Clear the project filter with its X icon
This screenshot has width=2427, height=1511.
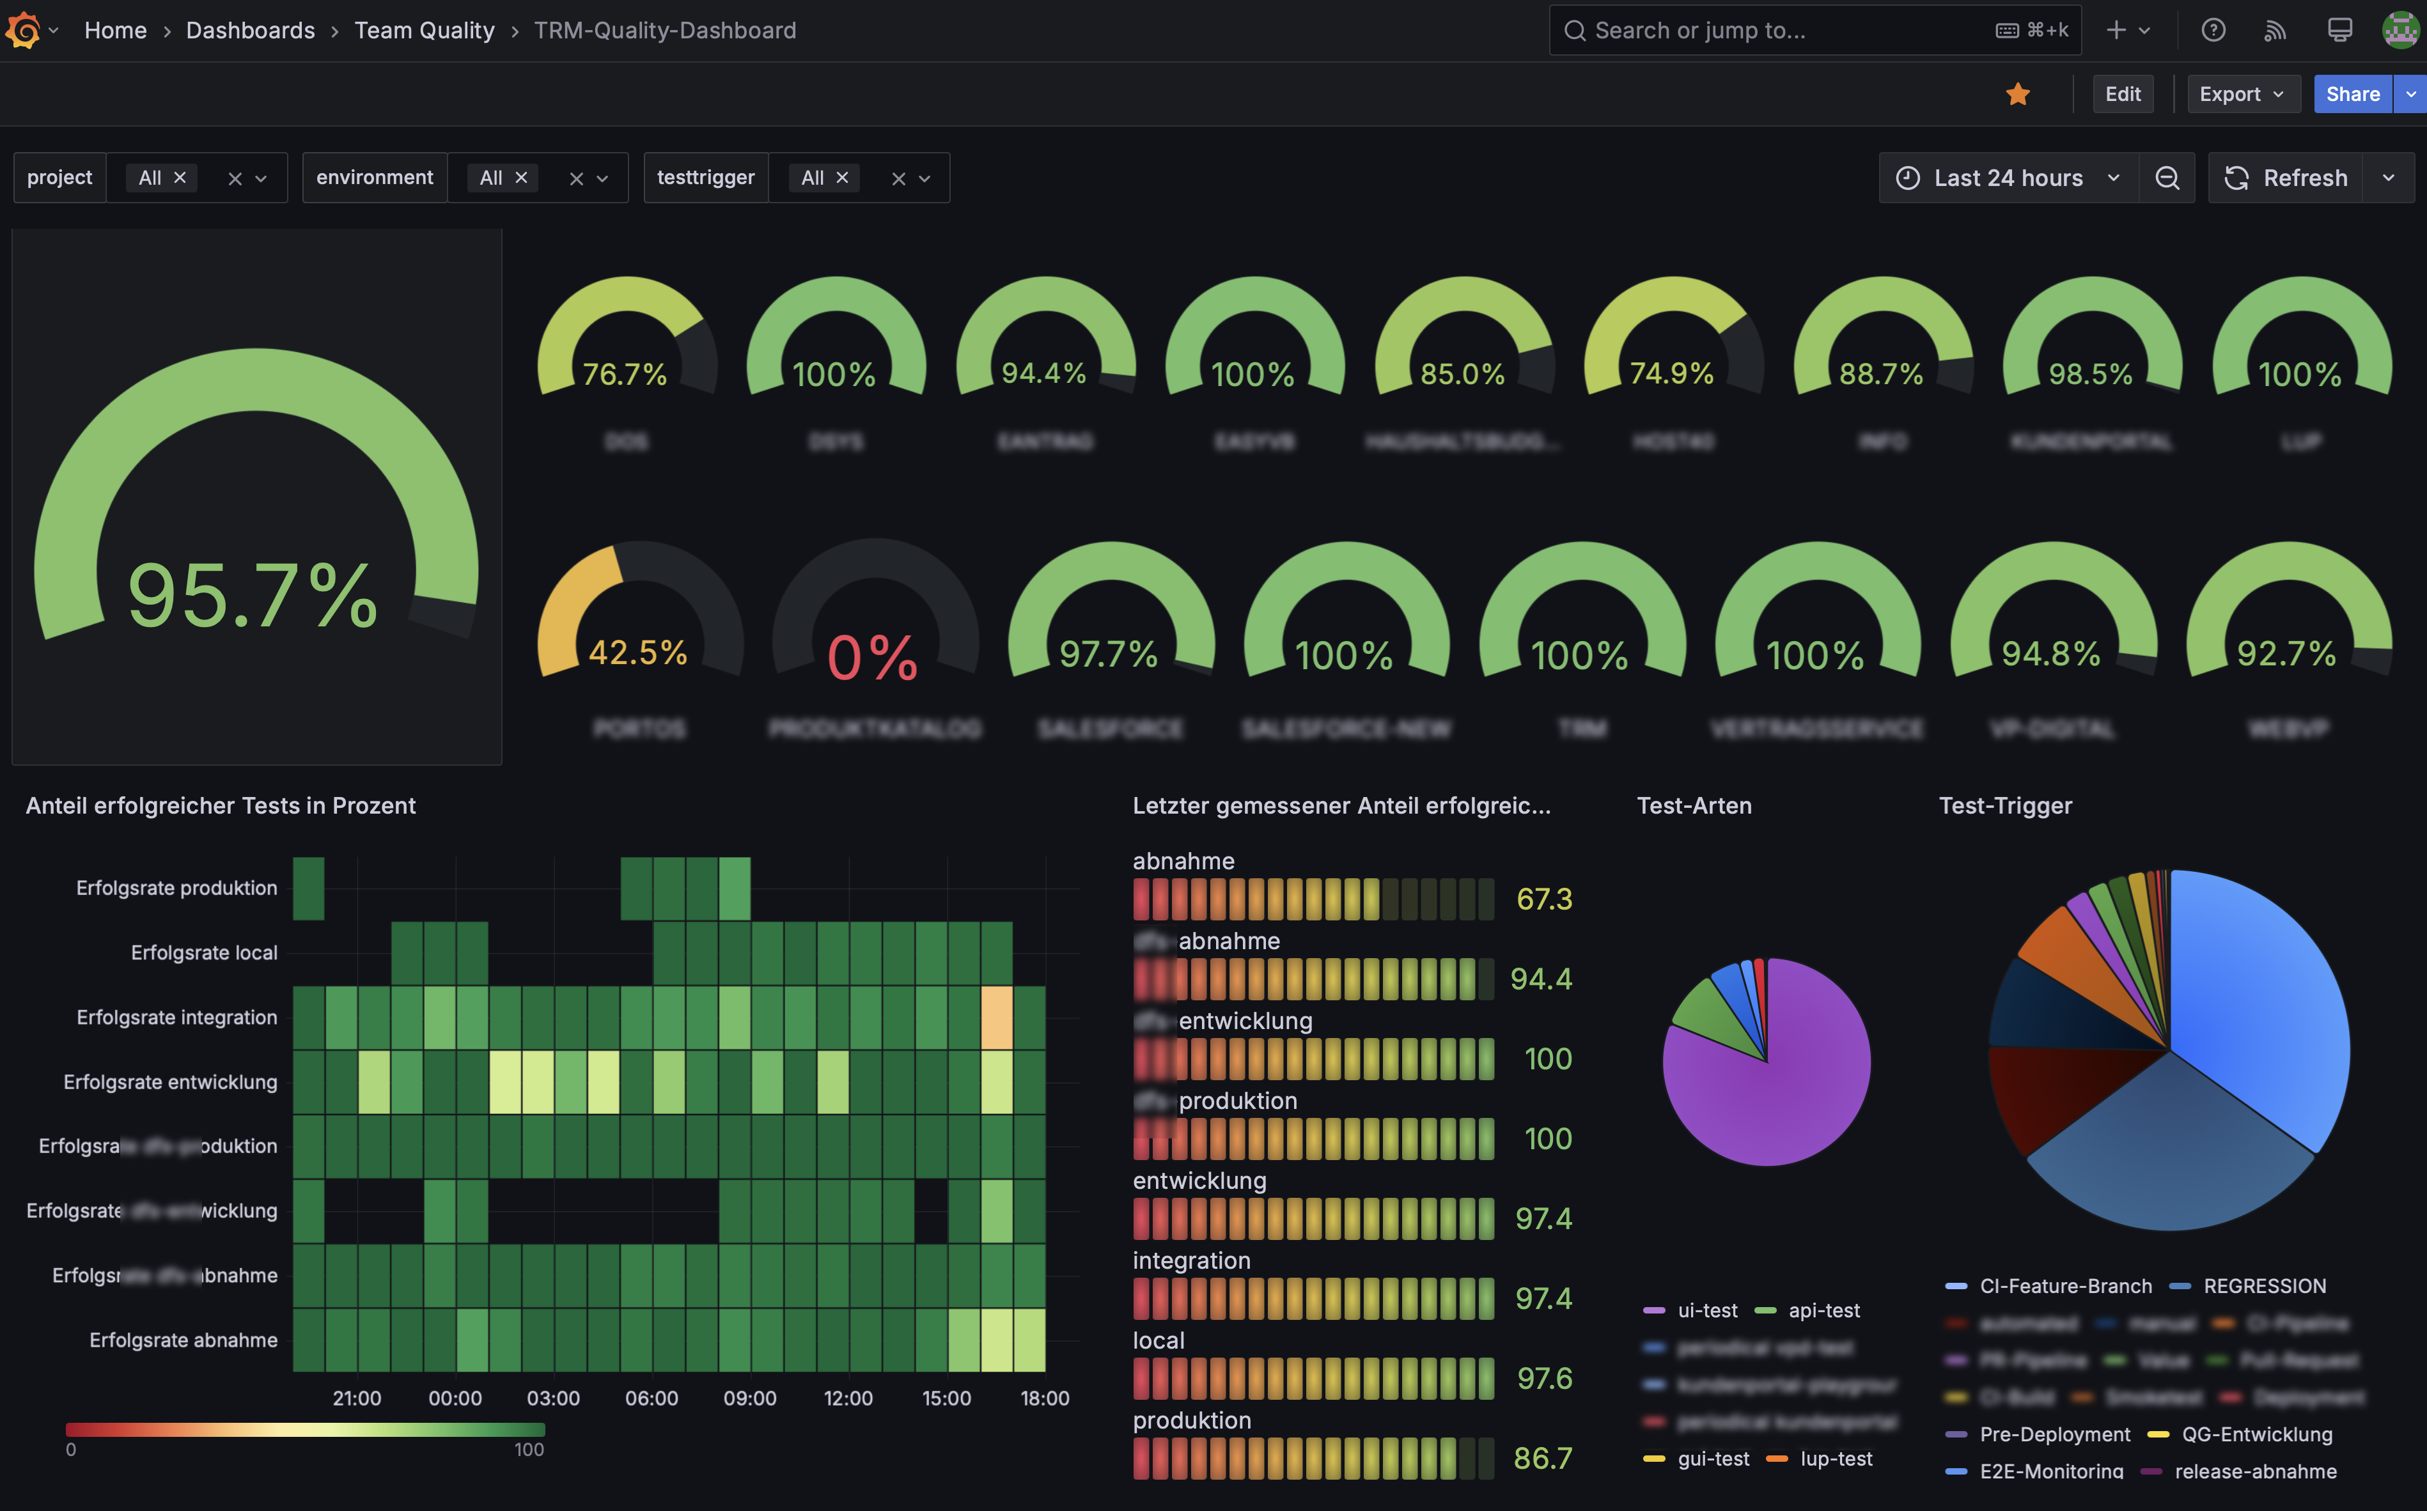[x=236, y=177]
